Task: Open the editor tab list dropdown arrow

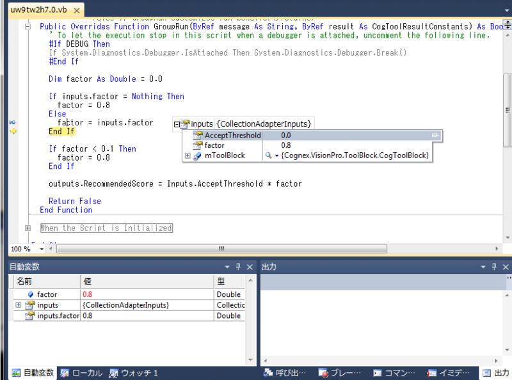Action: 507,10
